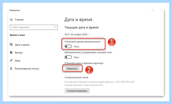Click the Синхронизация часов heading

pos(76,77)
